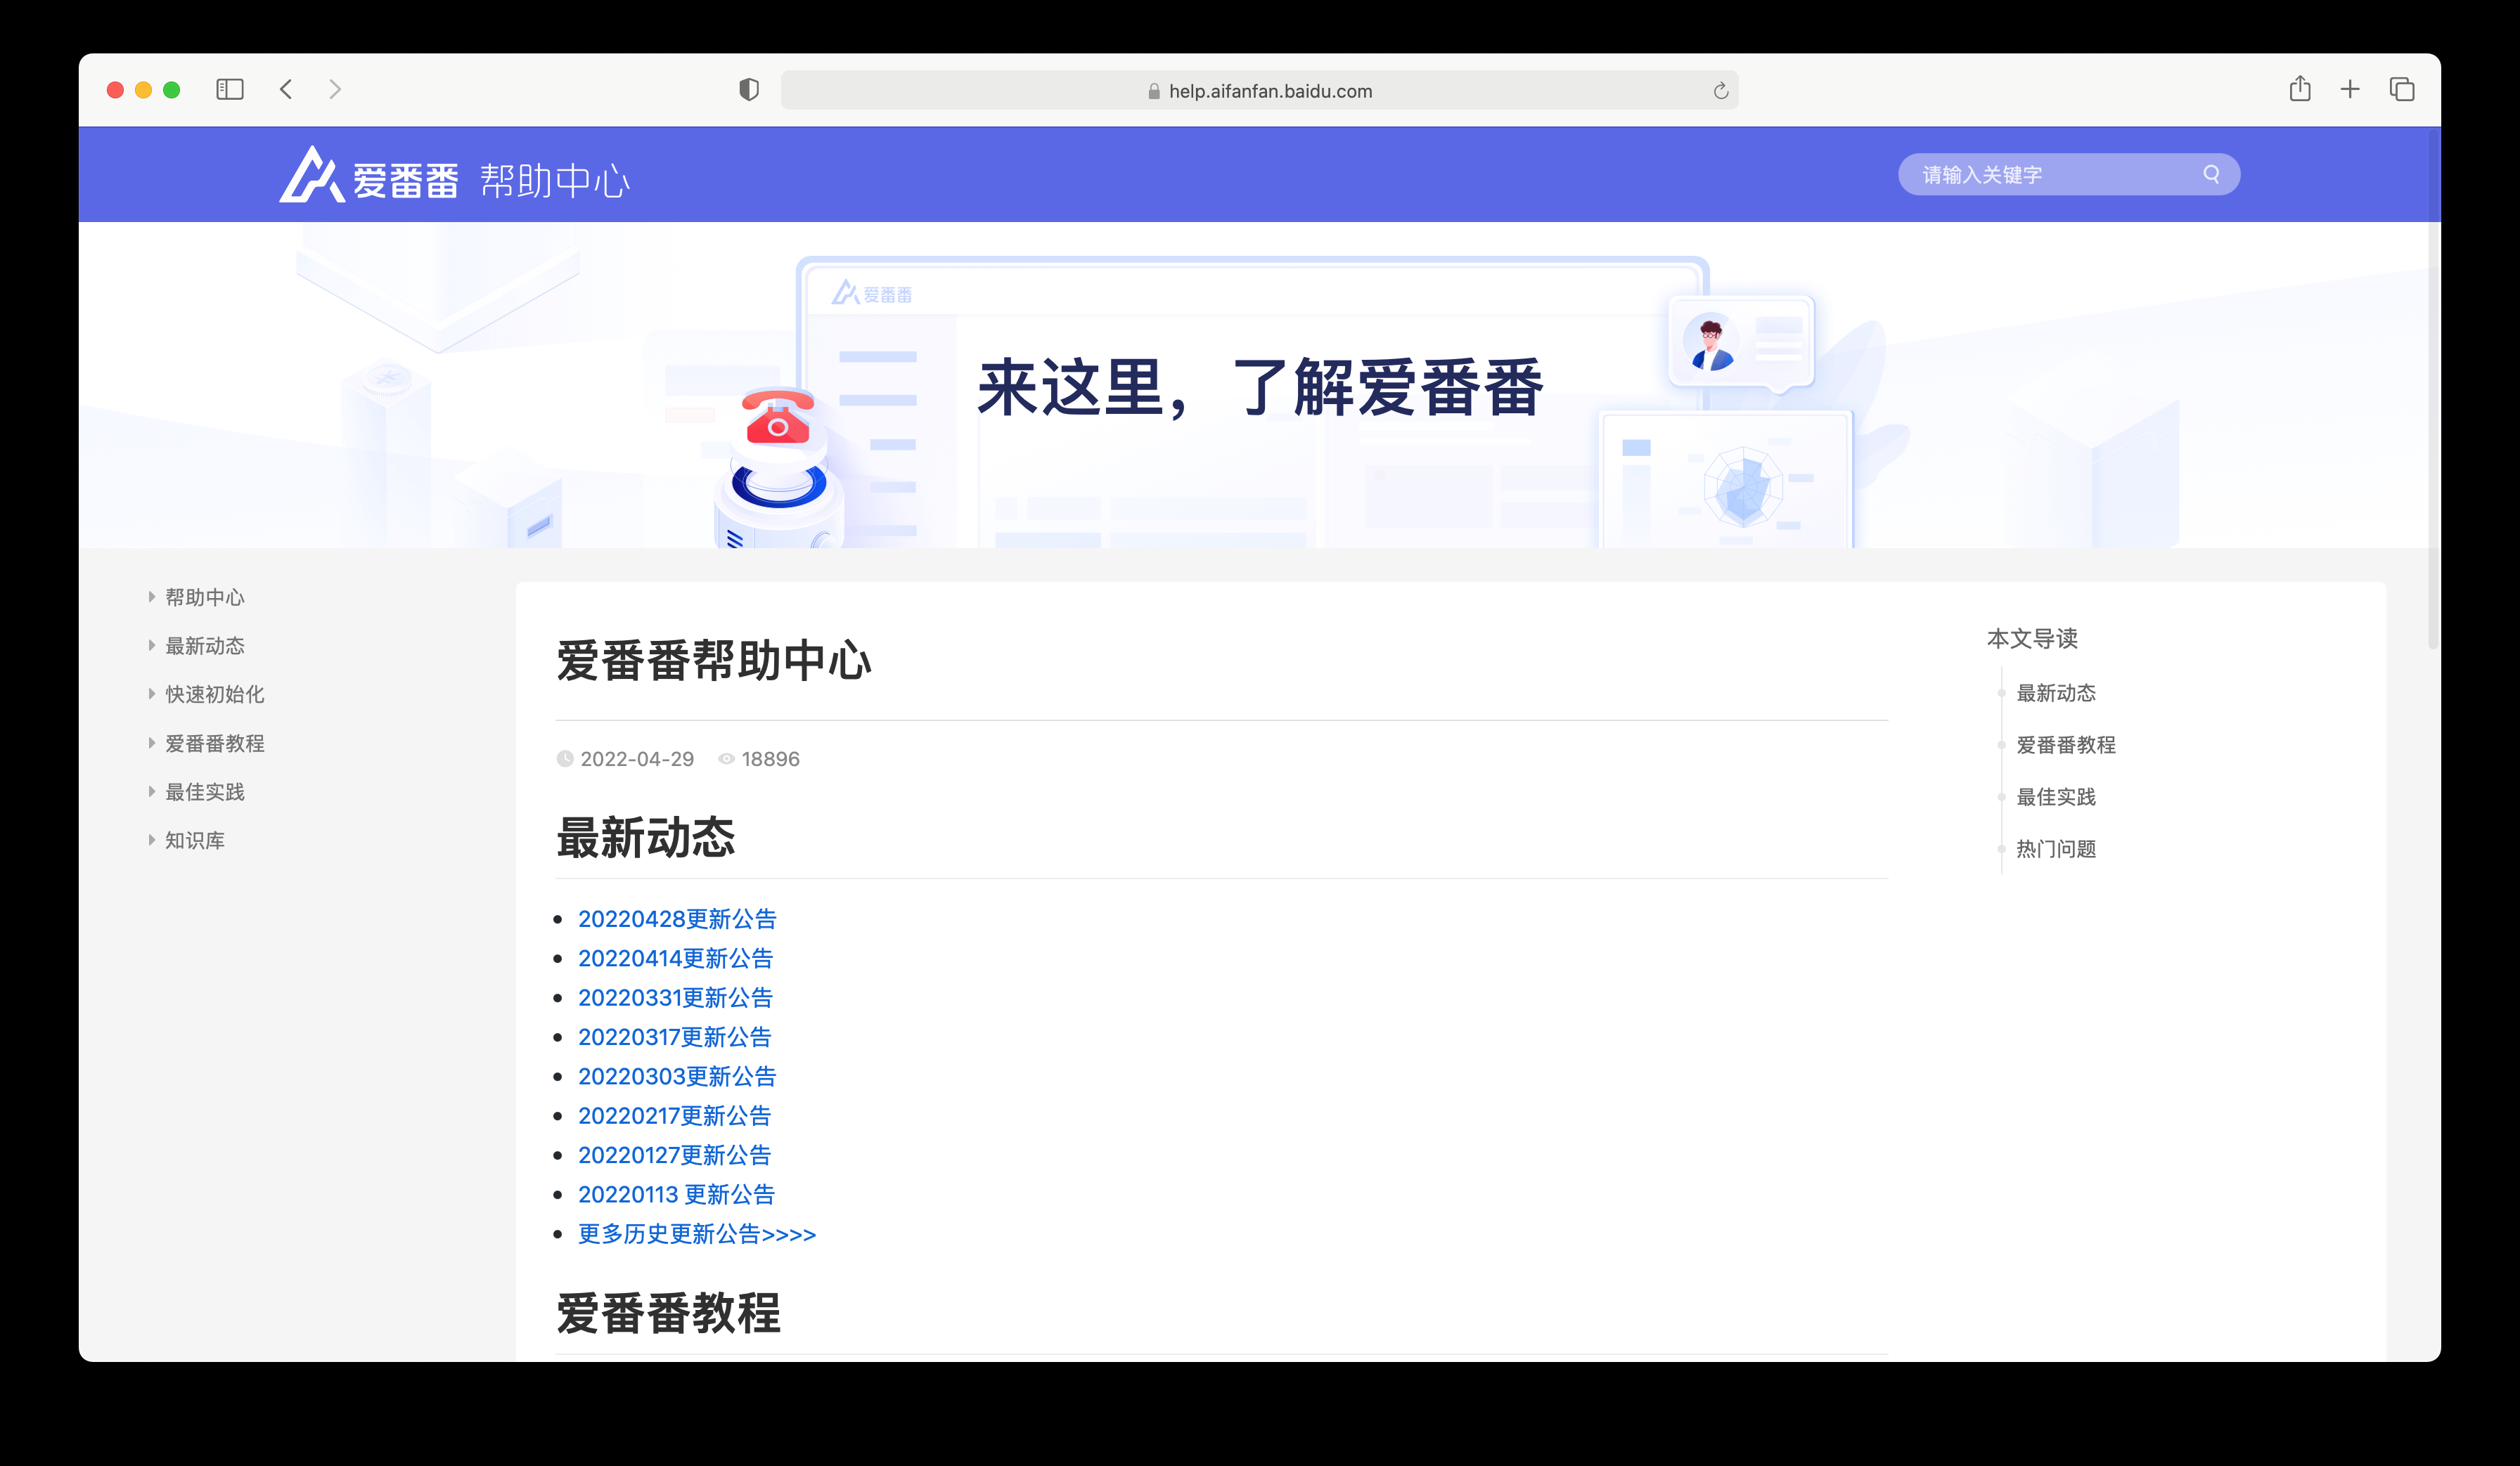The height and width of the screenshot is (1466, 2520).
Task: Jump to 爱番番教程 in 本文导读
Action: tap(2066, 744)
